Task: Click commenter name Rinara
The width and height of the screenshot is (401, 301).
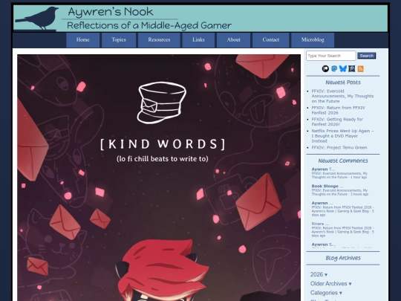Action: 318,224
